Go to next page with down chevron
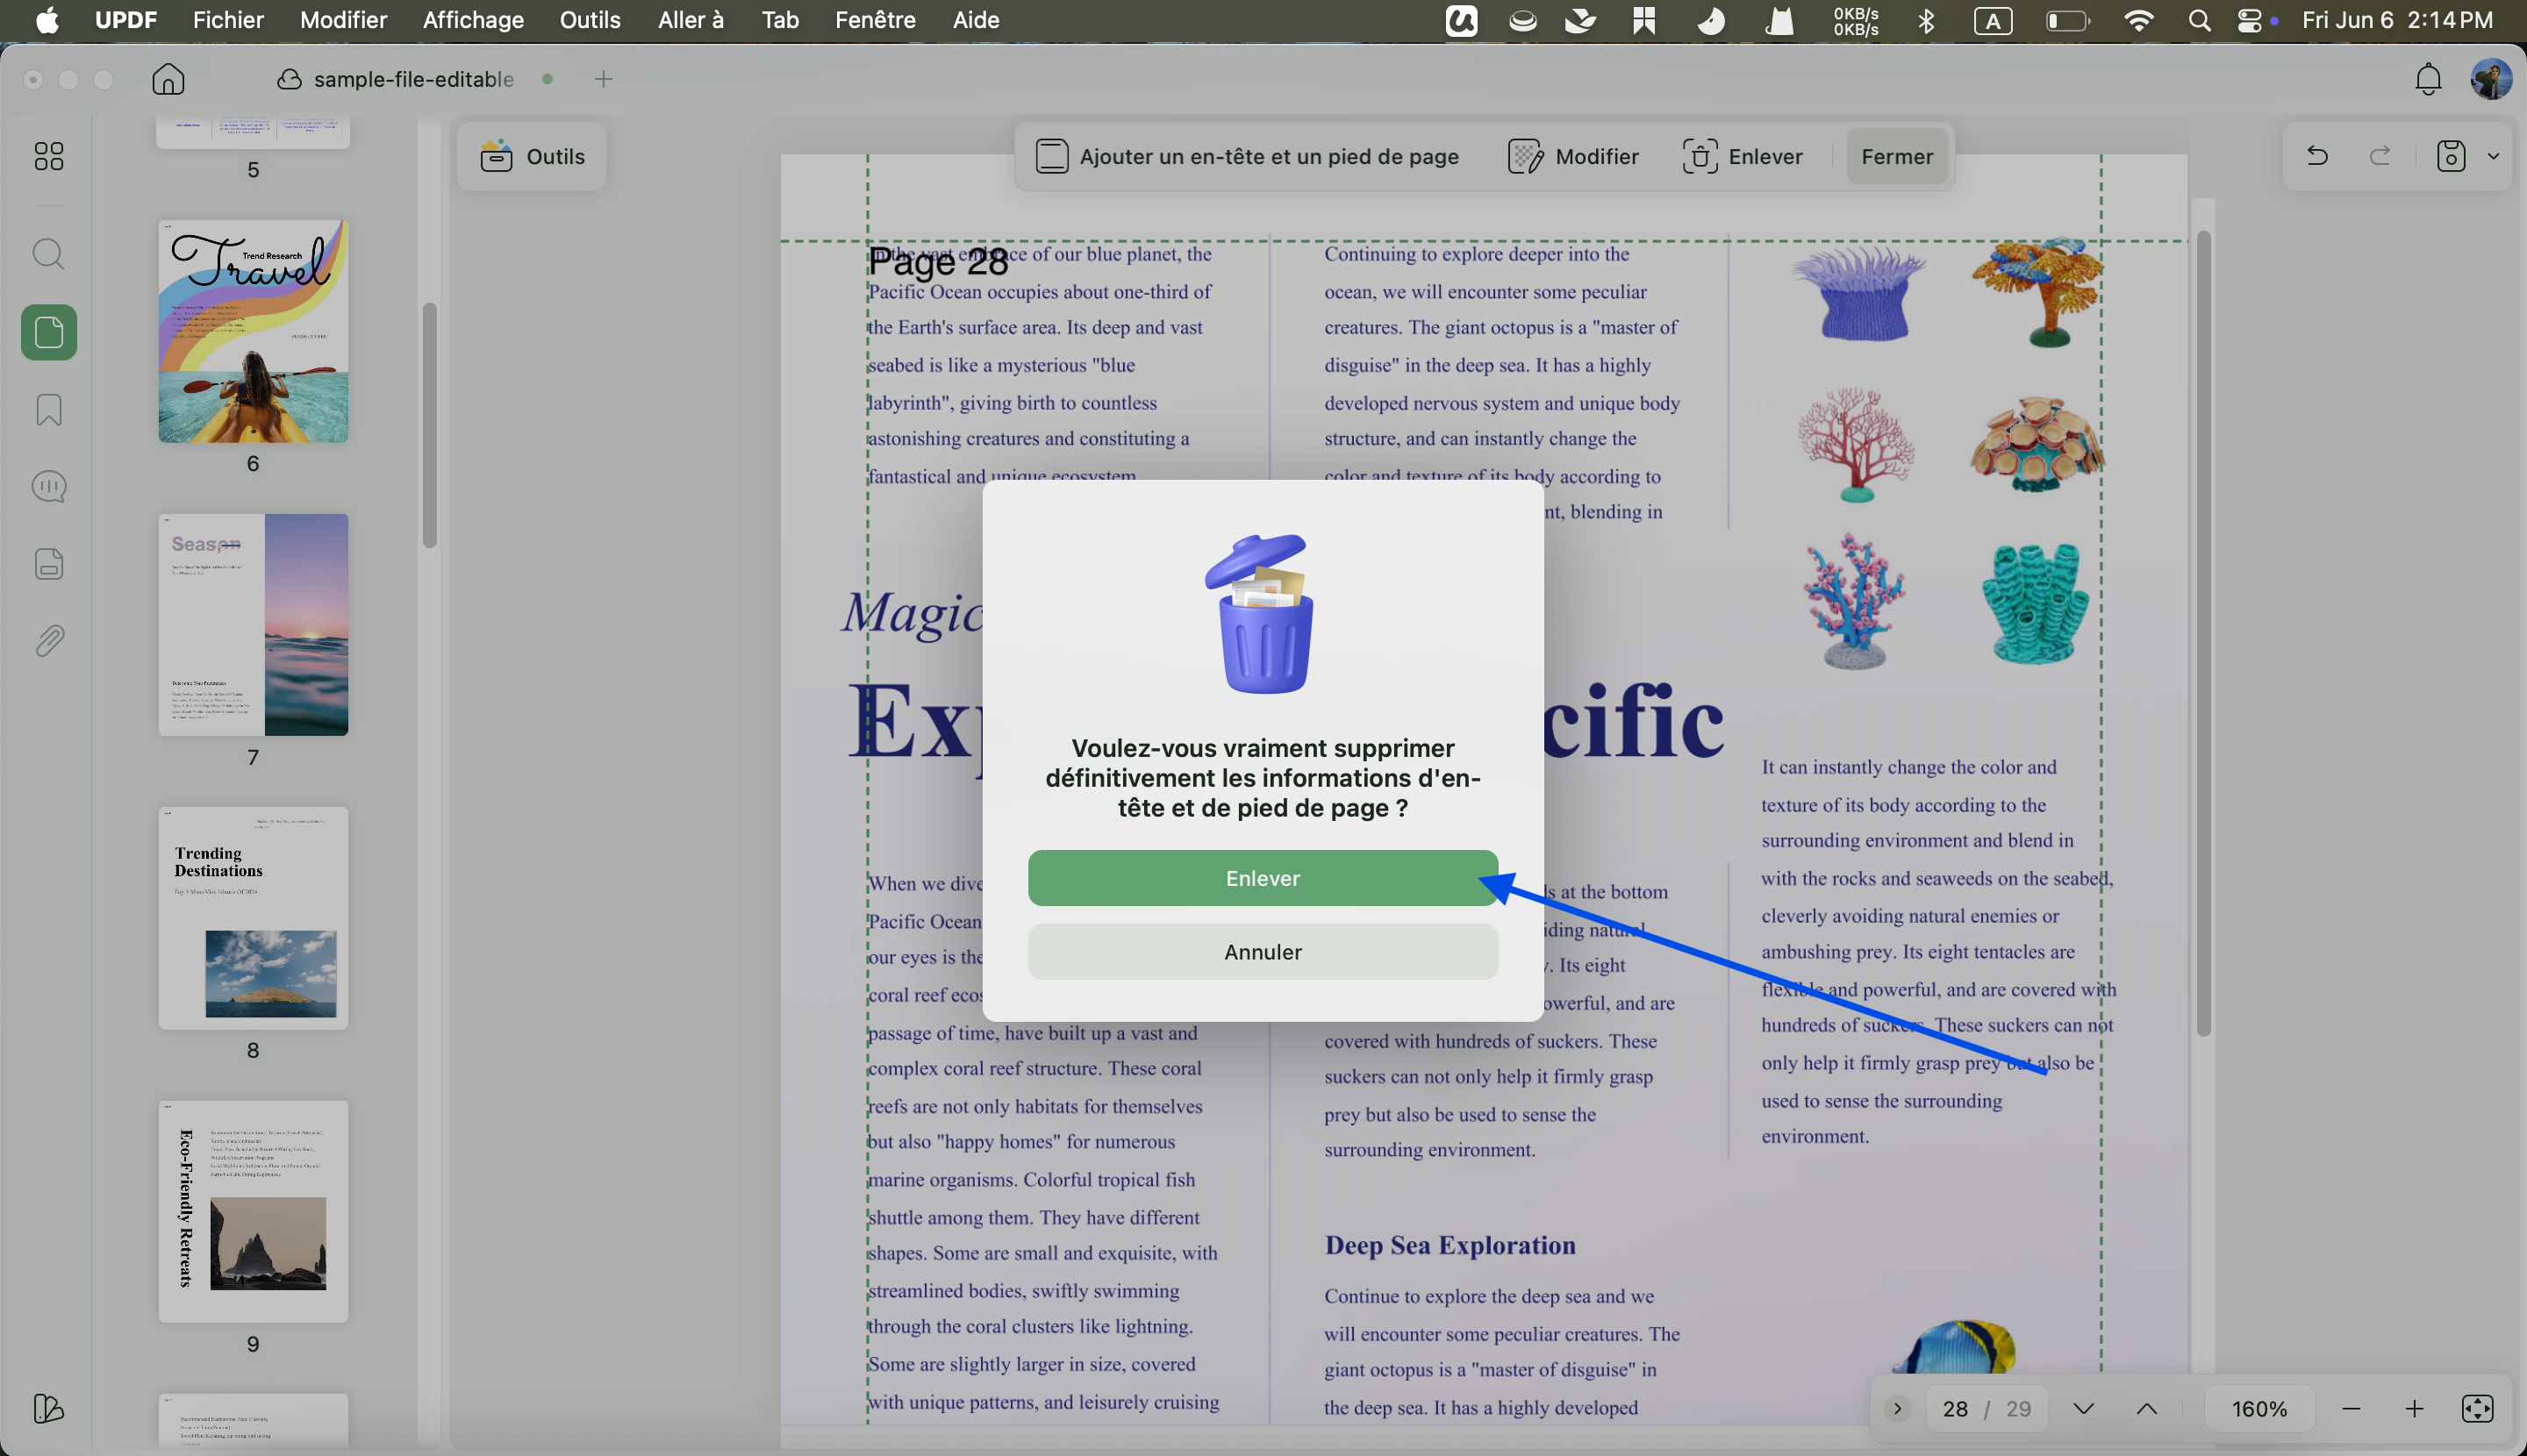Viewport: 2527px width, 1456px height. [x=2084, y=1408]
